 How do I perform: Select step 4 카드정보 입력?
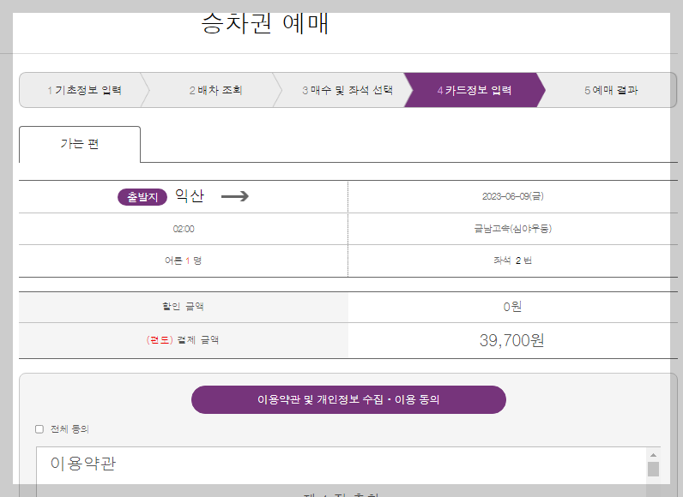coord(474,90)
